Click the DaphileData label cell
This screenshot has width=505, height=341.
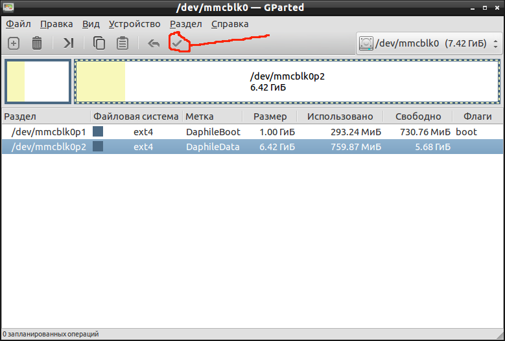tap(213, 147)
